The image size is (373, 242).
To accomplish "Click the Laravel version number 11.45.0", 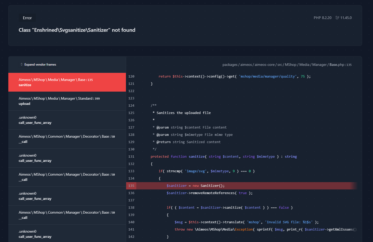I will pos(346,18).
